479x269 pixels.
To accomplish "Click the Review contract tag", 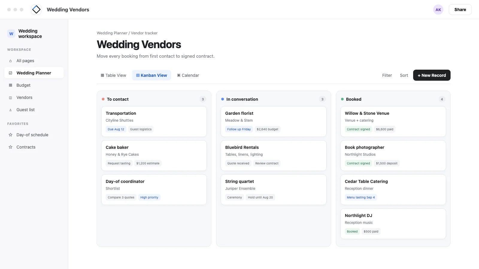I will coord(267,163).
